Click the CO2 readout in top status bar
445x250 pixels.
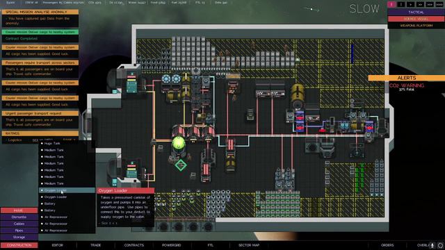tap(95, 3)
